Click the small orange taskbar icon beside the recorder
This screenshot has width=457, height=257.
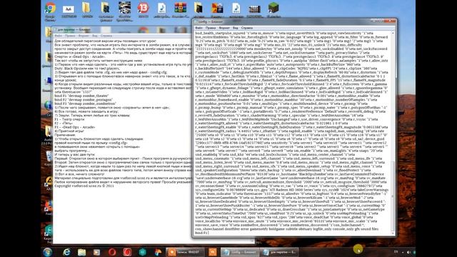[x=213, y=252]
